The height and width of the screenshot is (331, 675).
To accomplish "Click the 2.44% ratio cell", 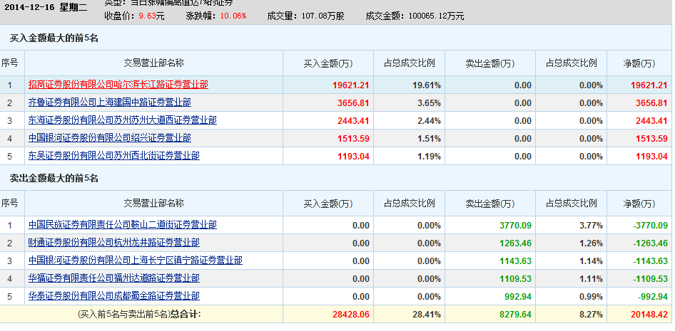I will pos(430,121).
